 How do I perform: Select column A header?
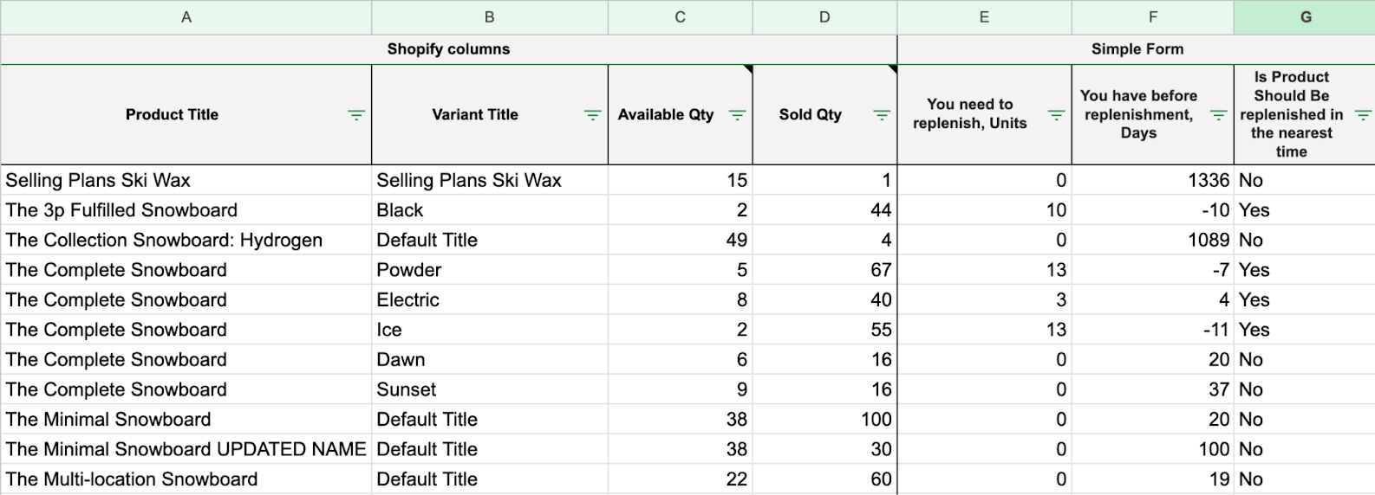click(186, 17)
